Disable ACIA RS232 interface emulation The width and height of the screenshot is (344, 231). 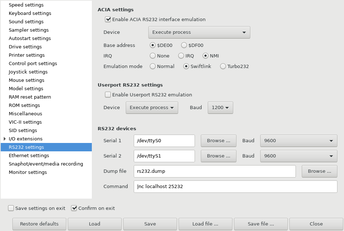tap(108, 19)
